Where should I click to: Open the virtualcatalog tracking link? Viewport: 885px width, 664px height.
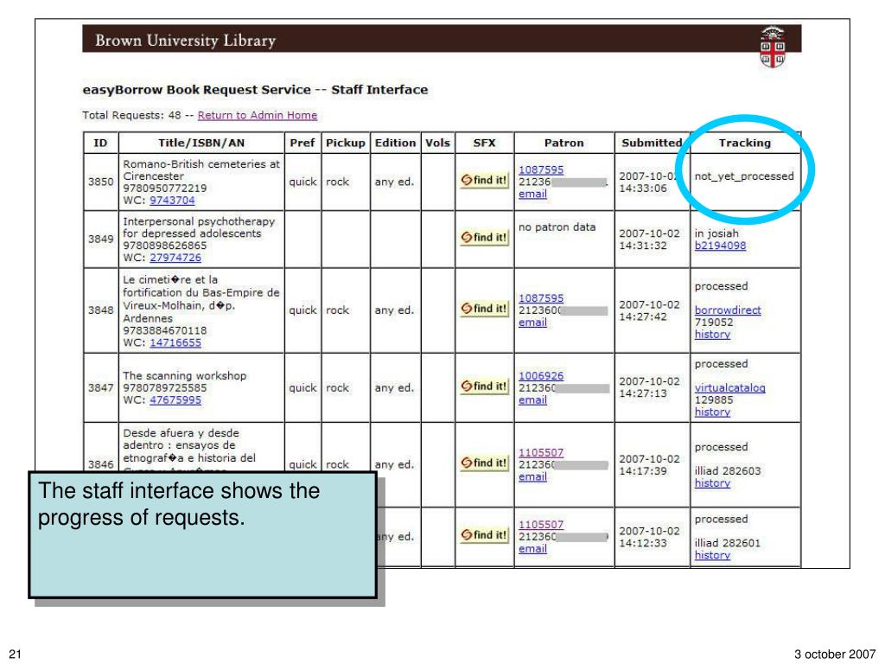tap(729, 388)
